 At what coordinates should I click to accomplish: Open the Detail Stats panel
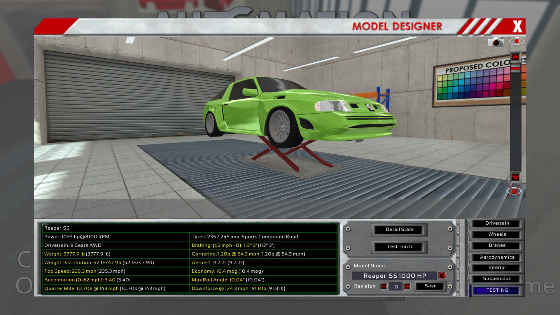(399, 230)
